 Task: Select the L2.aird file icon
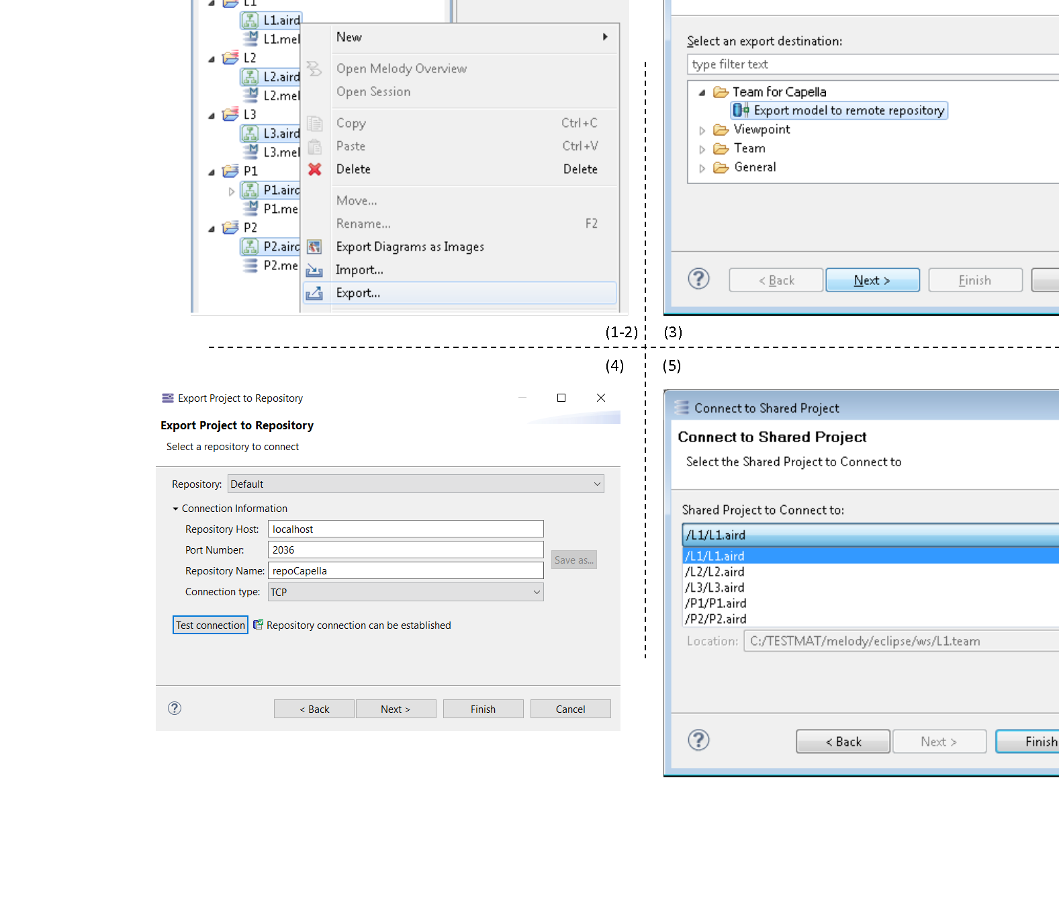[x=250, y=77]
